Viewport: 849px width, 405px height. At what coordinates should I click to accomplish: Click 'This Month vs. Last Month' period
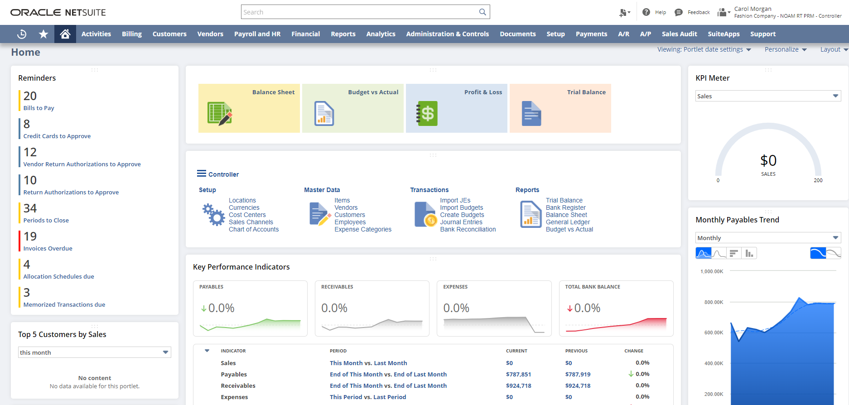click(x=368, y=363)
